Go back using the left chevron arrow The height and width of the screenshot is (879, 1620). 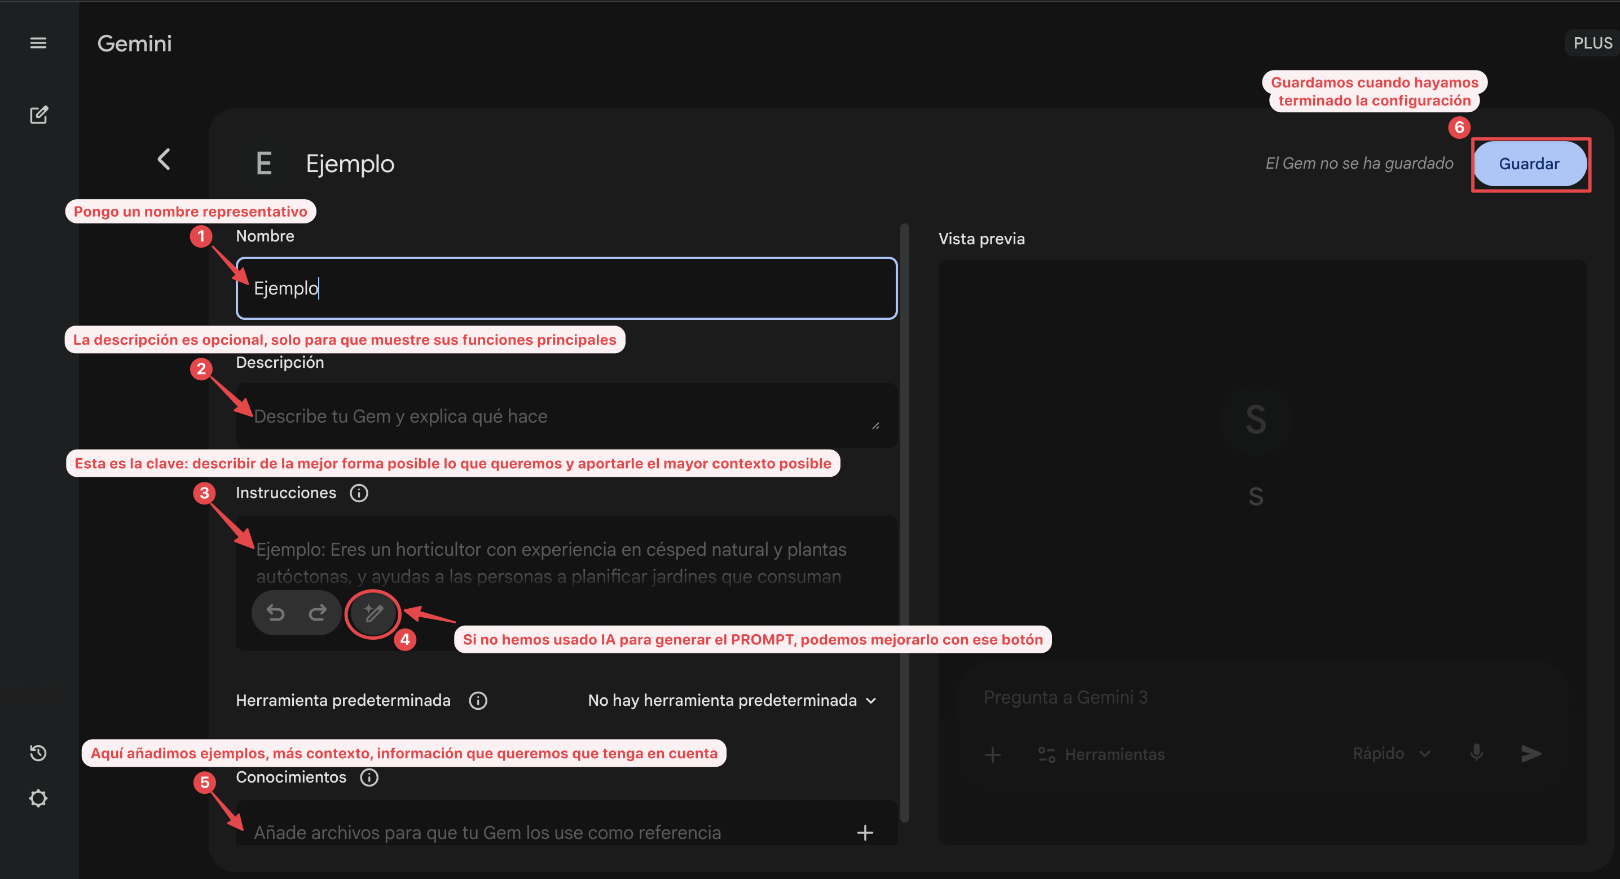click(x=164, y=159)
